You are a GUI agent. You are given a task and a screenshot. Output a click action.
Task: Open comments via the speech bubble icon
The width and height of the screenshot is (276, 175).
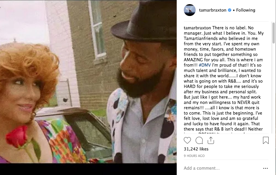(199, 140)
